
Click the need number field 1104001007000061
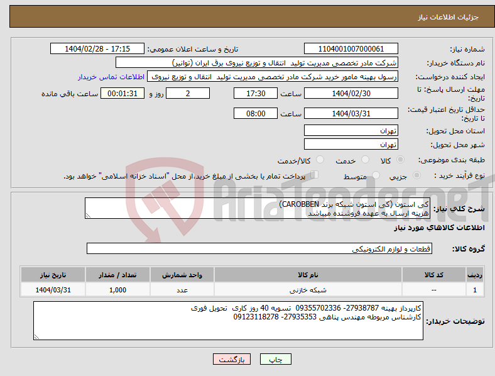coord(351,48)
